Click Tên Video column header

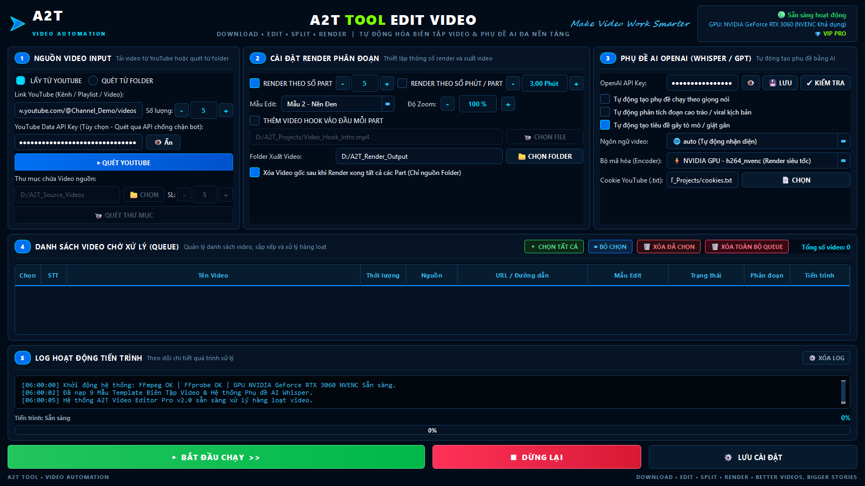coord(213,275)
